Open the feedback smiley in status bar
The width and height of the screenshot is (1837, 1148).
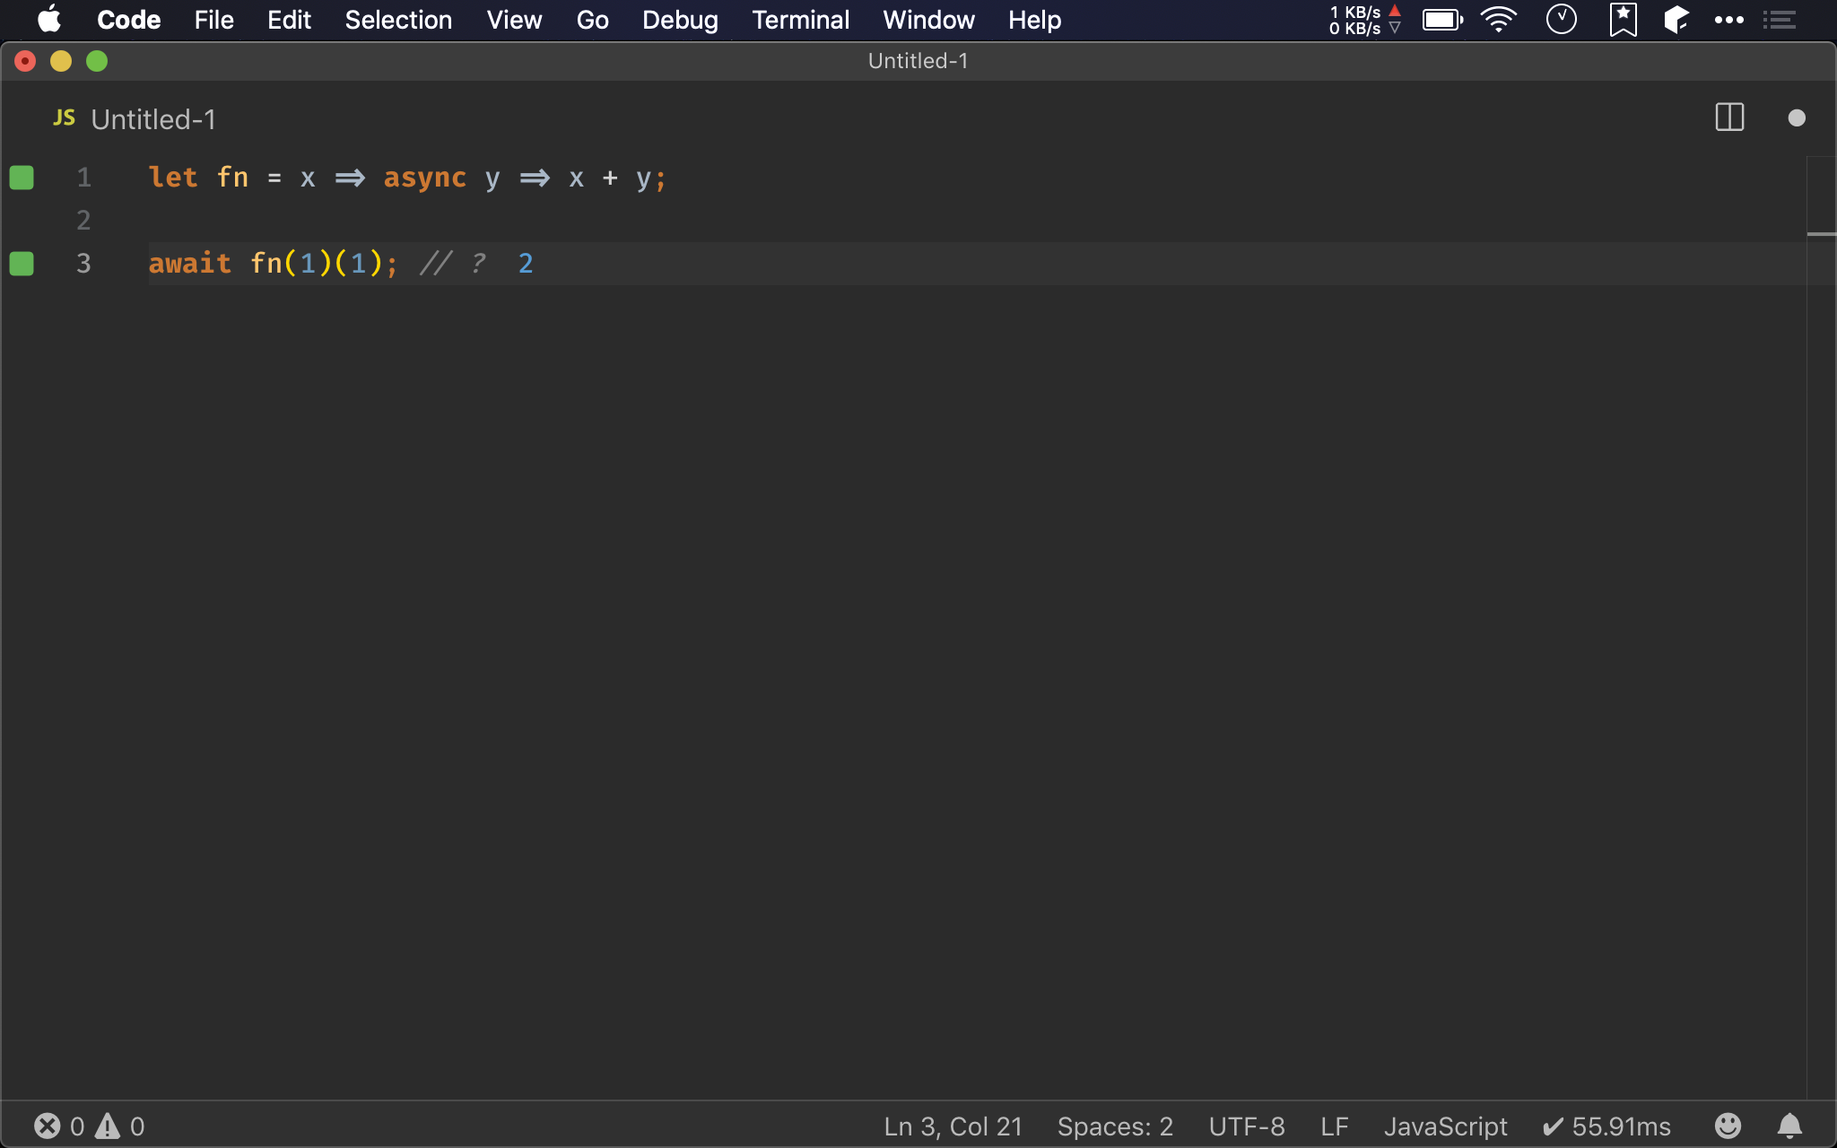(1727, 1126)
